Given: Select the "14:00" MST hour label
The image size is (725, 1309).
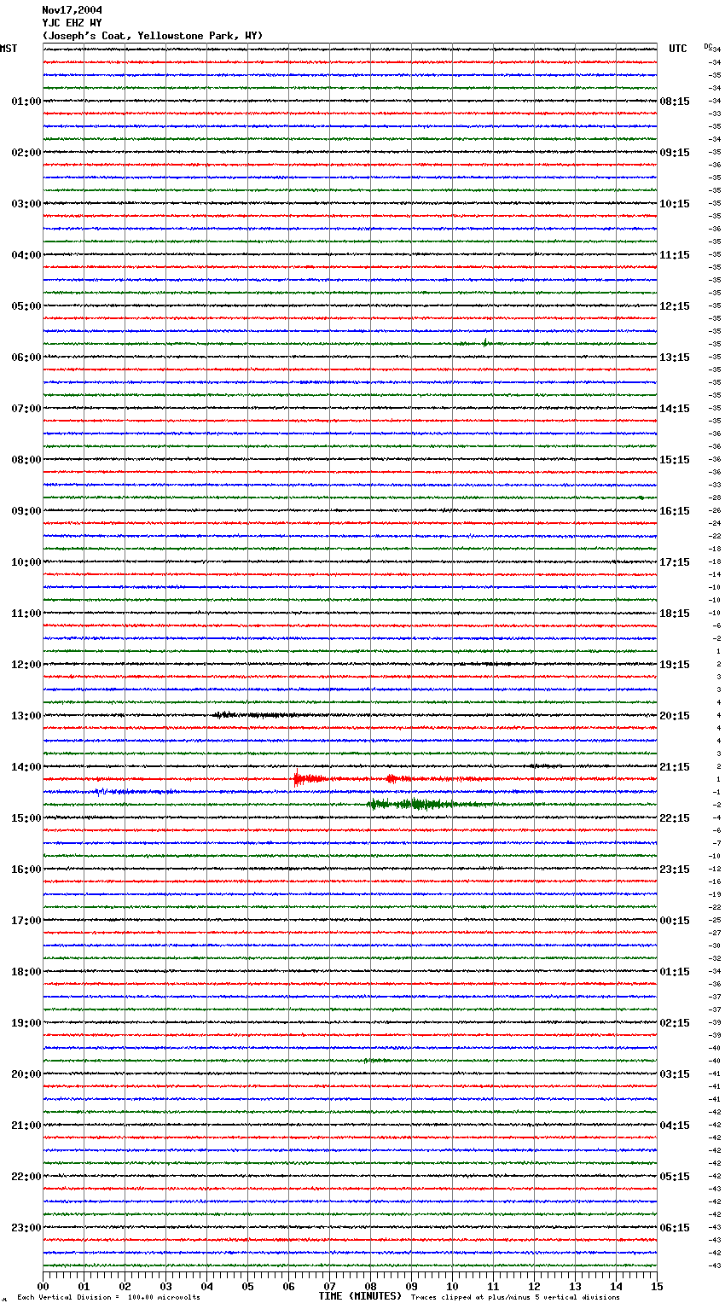Looking at the screenshot, I should pos(26,767).
